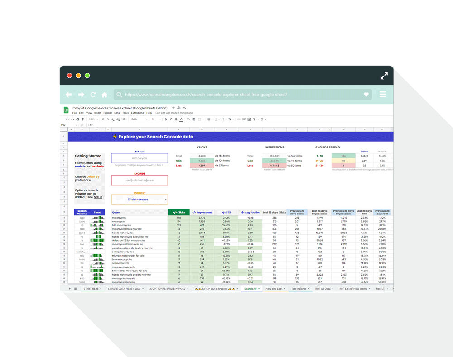Open the name box cell reference
453x357 pixels.
coord(68,125)
